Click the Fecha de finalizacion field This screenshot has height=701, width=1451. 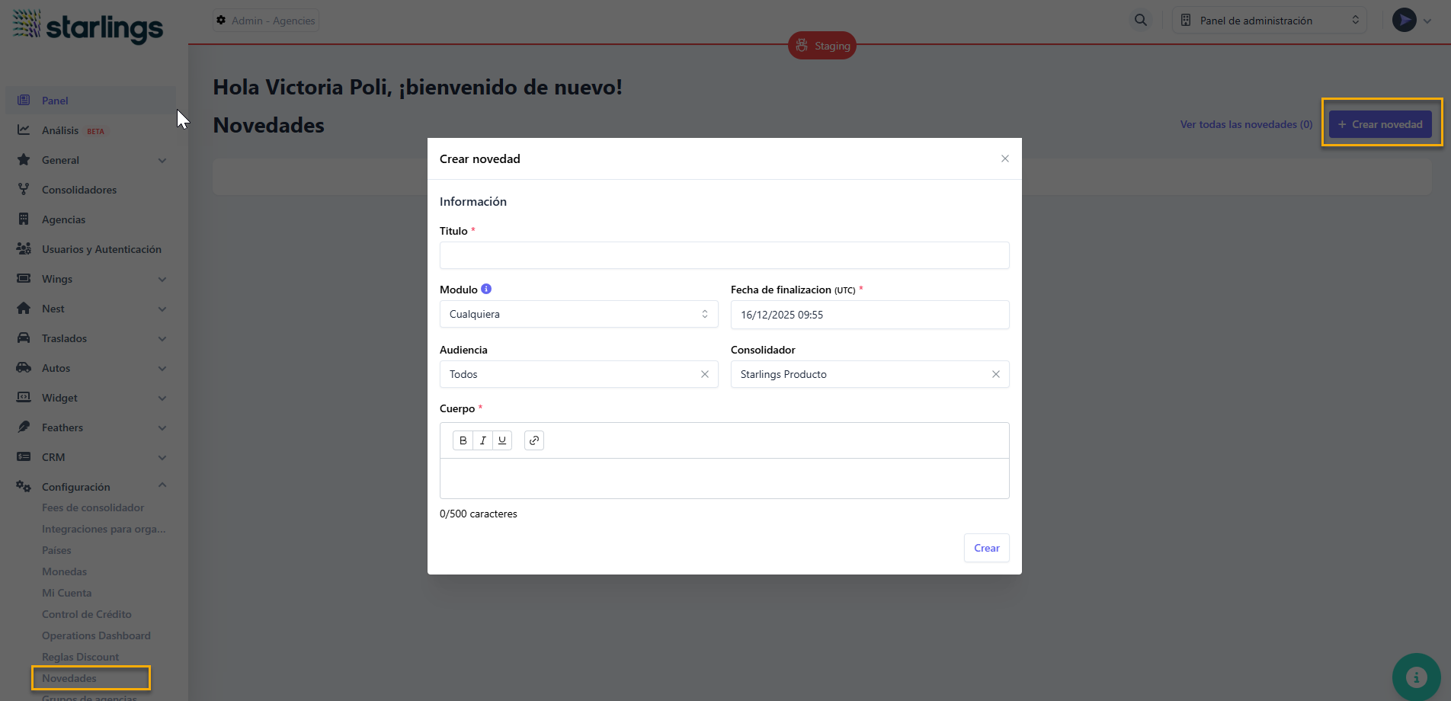[870, 315]
